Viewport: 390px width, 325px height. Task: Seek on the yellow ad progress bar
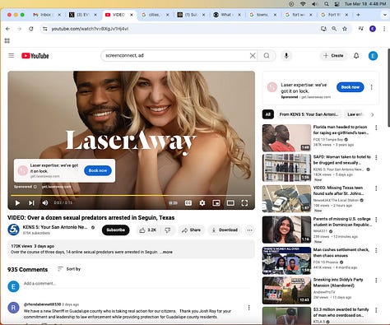[131, 195]
